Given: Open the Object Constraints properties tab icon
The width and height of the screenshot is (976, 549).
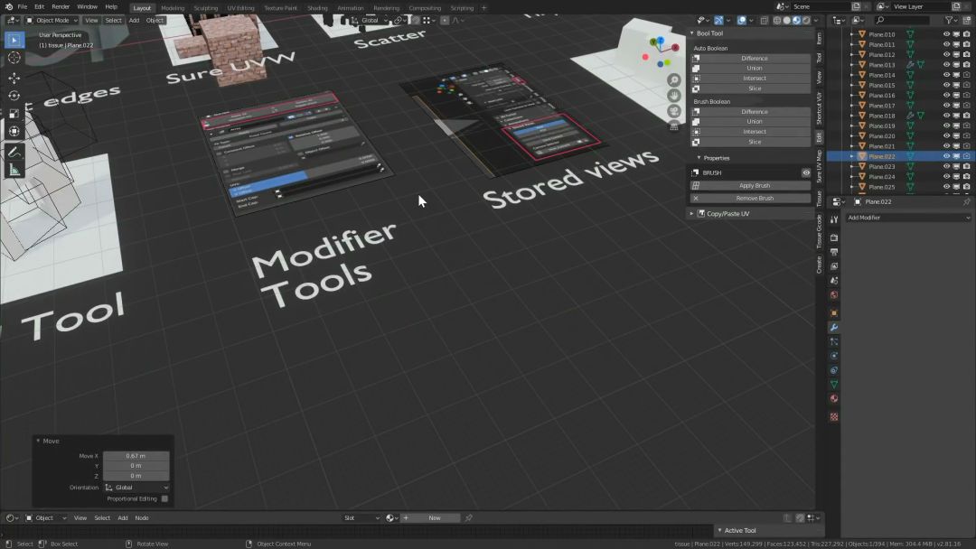Looking at the screenshot, I should pos(834,370).
